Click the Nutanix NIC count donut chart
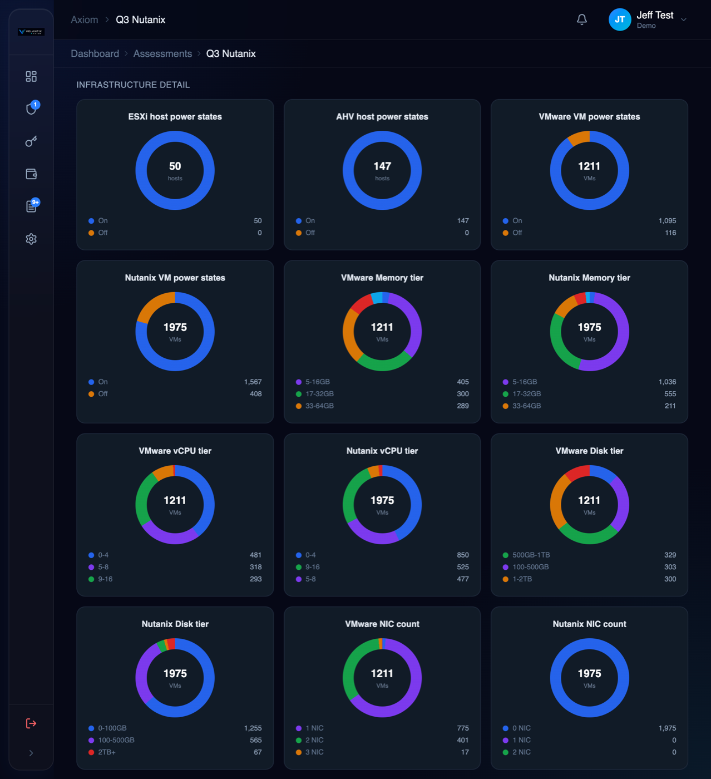 point(589,678)
